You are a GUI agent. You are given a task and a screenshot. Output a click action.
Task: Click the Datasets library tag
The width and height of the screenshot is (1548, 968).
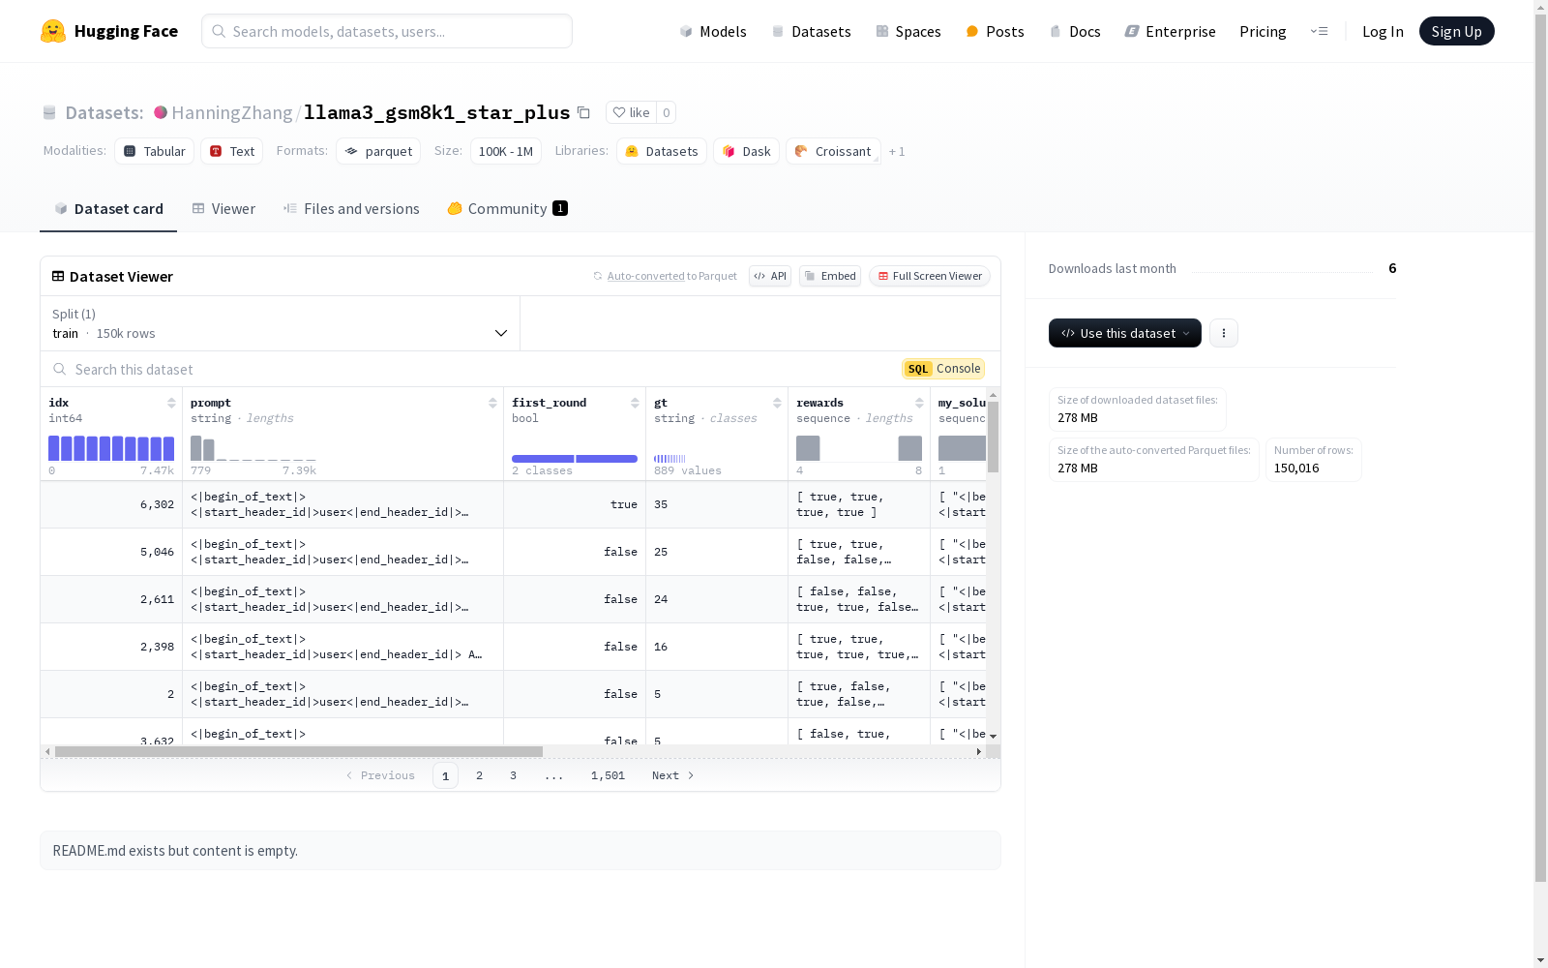click(662, 151)
